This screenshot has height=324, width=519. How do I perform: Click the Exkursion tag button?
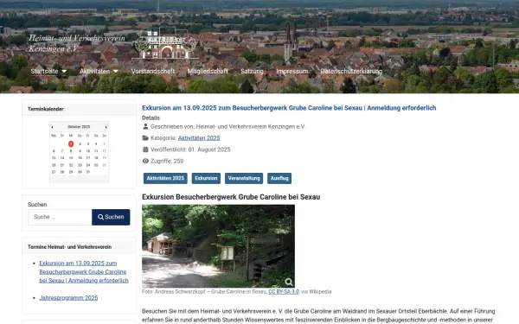(206, 178)
